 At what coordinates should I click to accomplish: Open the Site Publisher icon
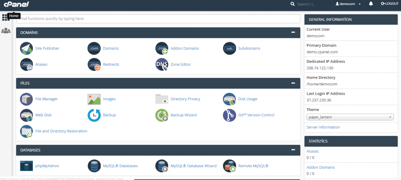point(26,48)
